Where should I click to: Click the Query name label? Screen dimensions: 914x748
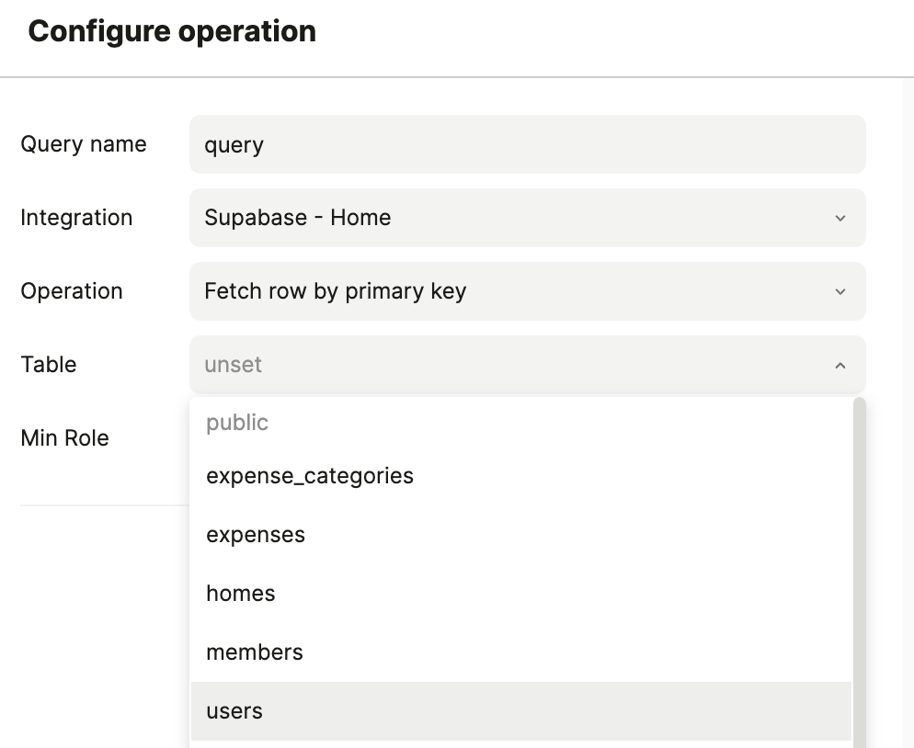point(84,144)
